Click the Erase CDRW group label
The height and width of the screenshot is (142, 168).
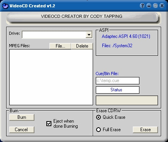click(x=109, y=111)
